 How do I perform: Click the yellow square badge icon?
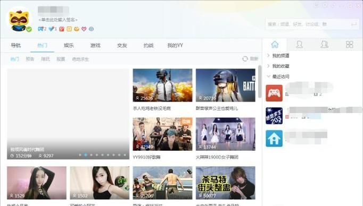[x=69, y=29]
